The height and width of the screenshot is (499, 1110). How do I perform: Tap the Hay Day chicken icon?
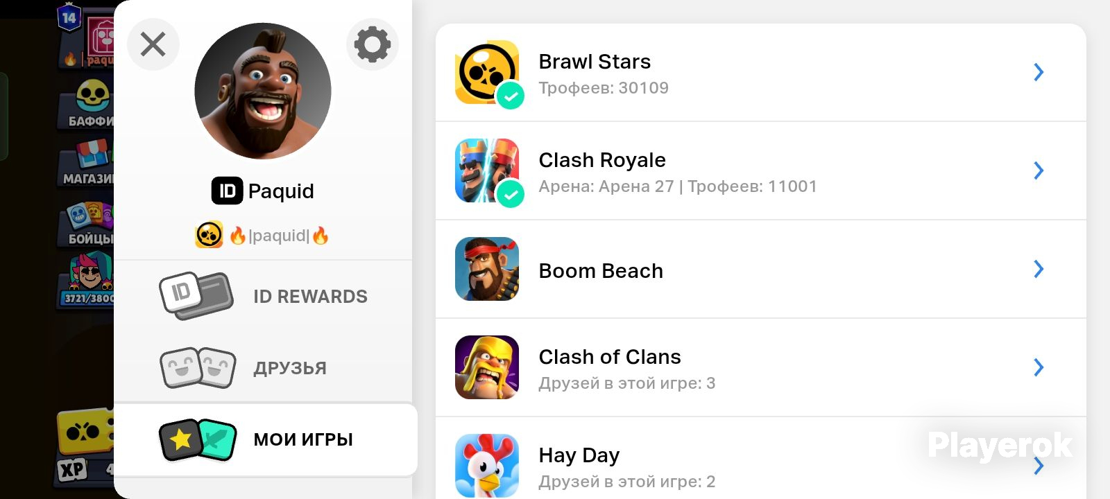tap(487, 466)
